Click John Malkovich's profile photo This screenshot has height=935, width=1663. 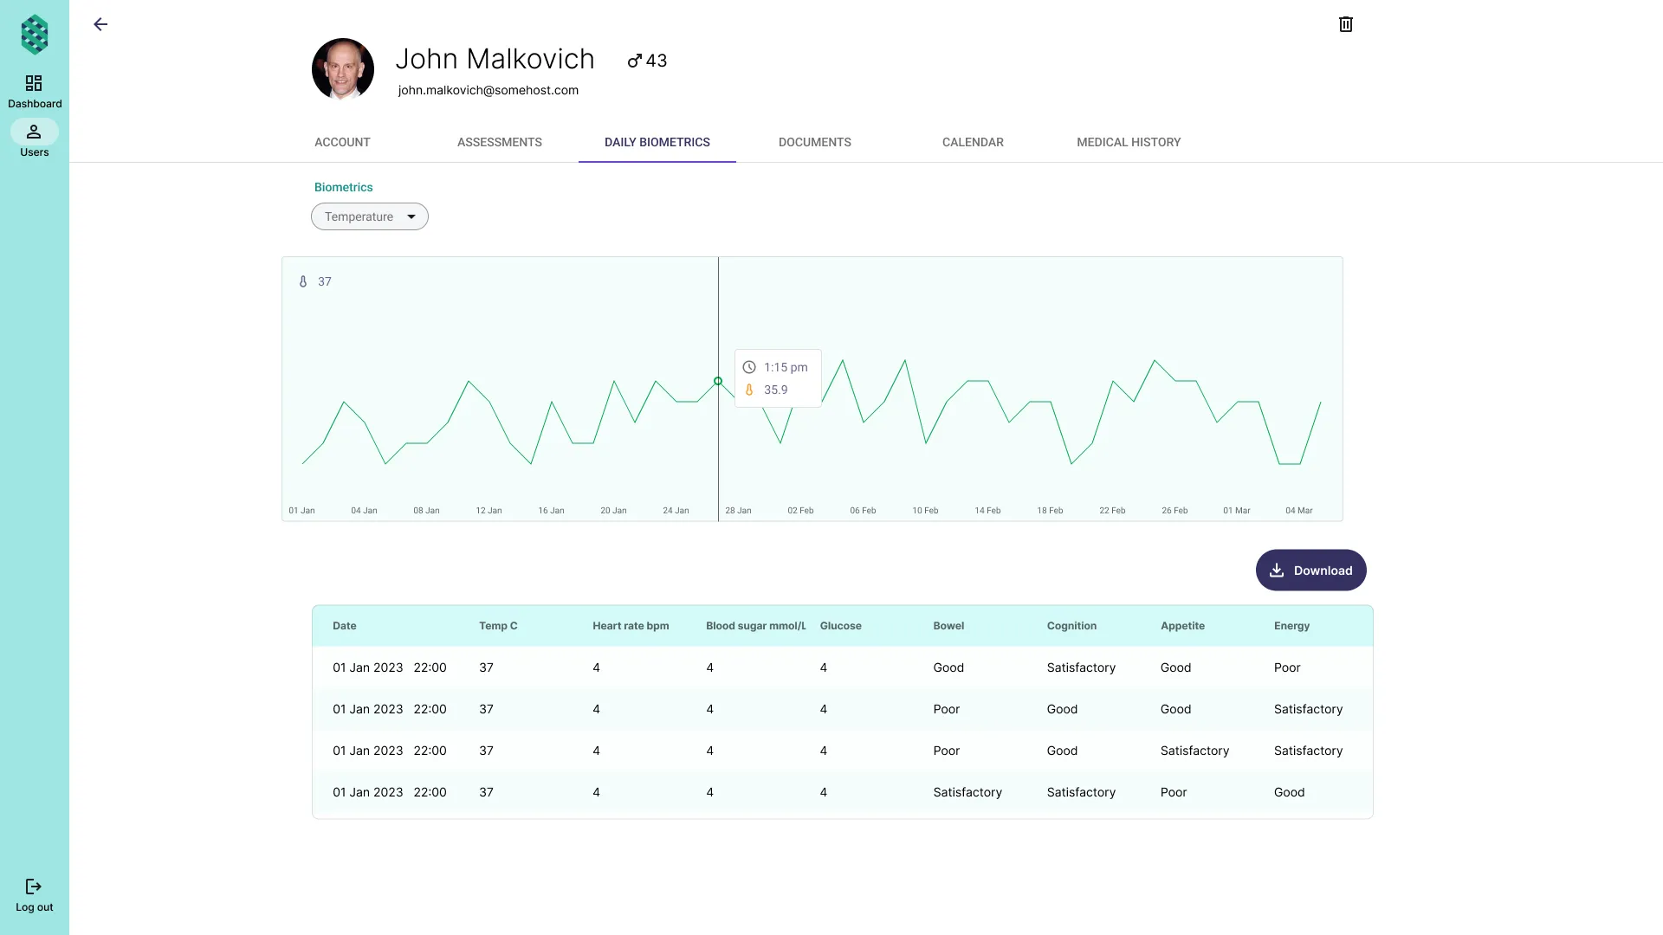[x=343, y=69]
